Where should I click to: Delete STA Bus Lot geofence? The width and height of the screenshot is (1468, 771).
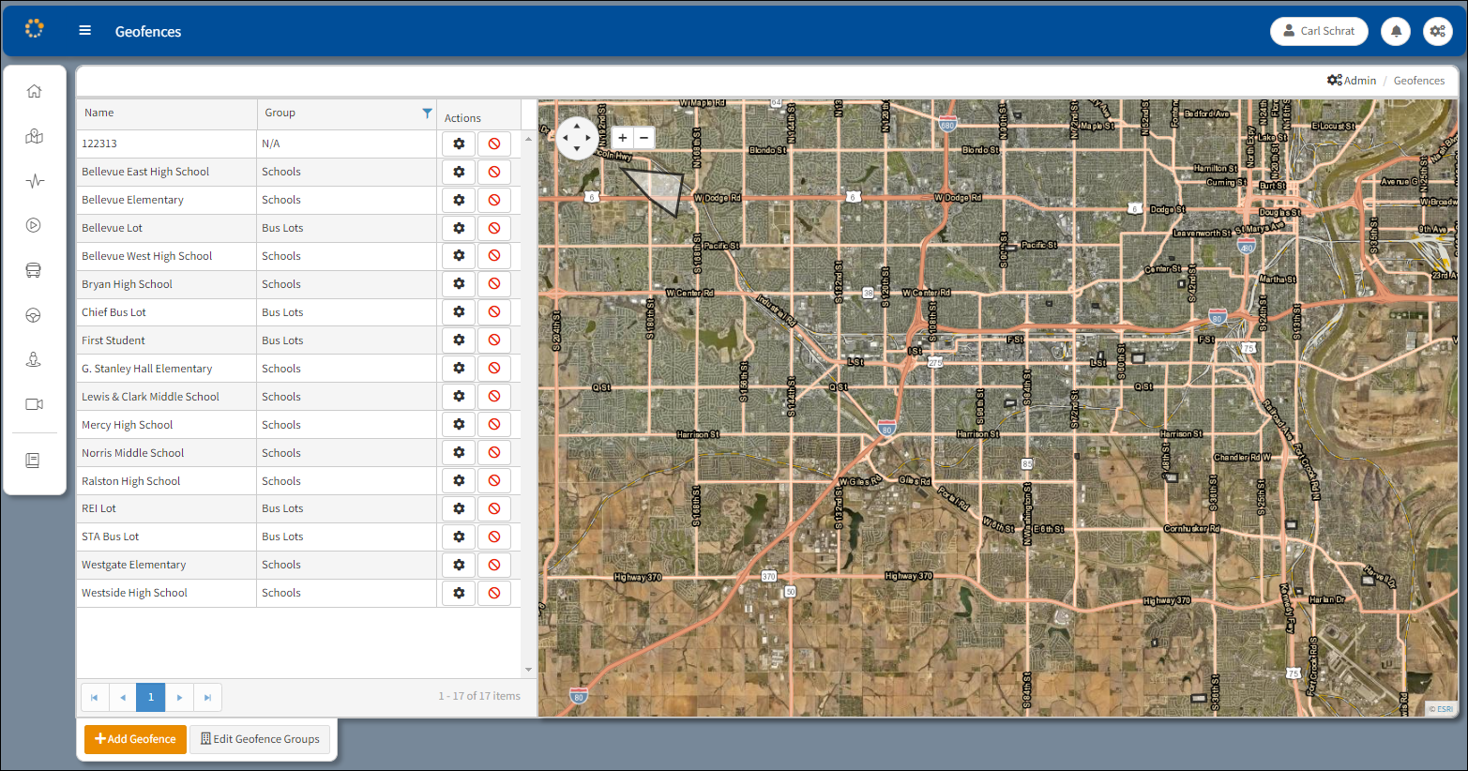[x=494, y=537]
